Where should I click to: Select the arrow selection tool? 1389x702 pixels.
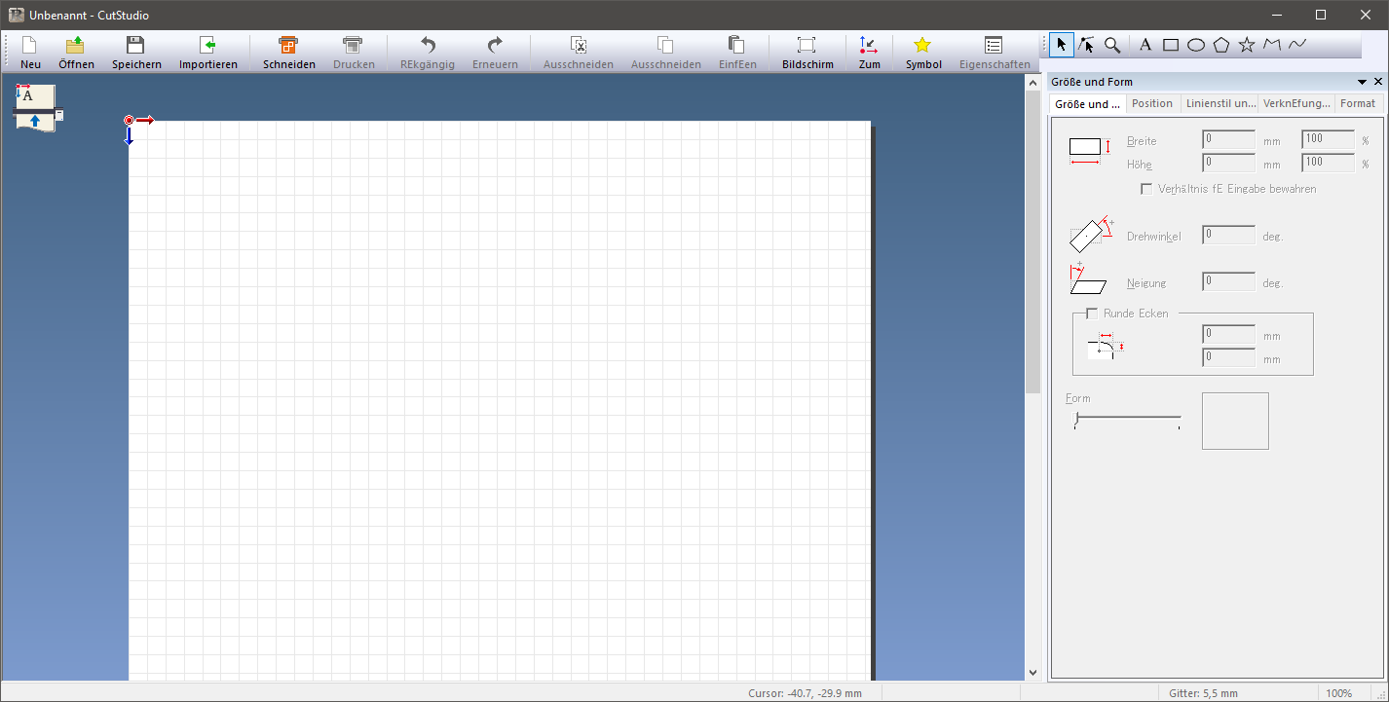tap(1061, 45)
